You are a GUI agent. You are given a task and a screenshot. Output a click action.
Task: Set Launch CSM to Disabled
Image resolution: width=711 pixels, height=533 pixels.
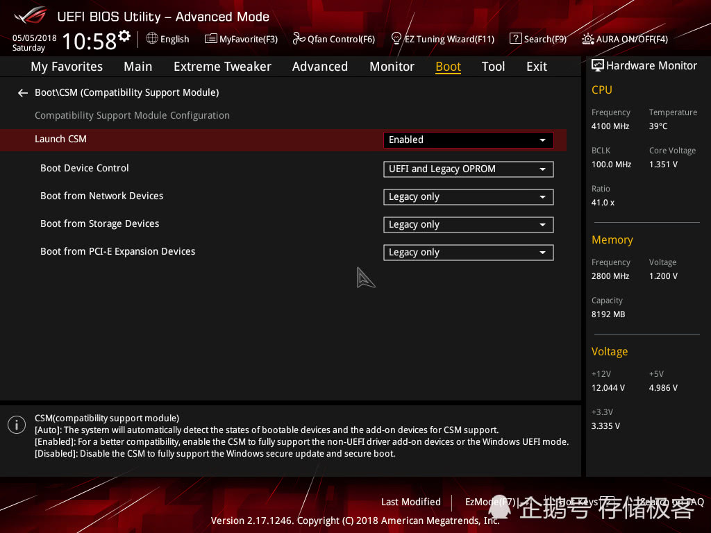tap(468, 139)
